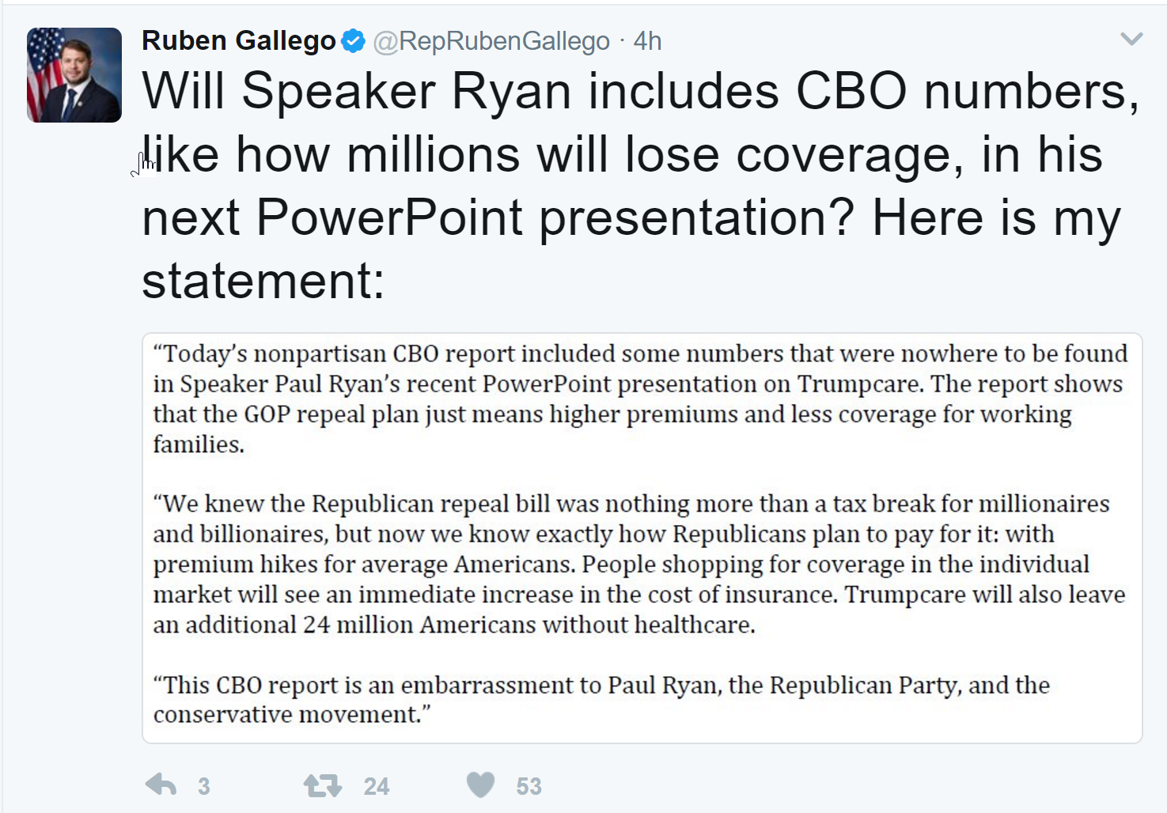
Task: Click the tweet headline mentioning Speaker Ryan
Action: coord(640,91)
